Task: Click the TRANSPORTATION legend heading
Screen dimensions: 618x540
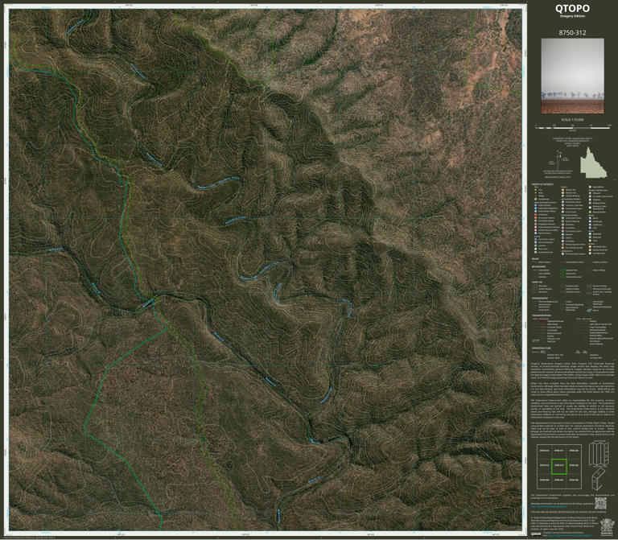Action: coord(542,315)
